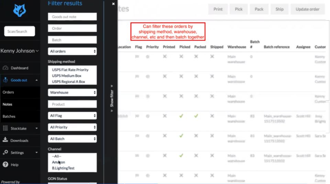This screenshot has height=184, width=330.
Task: Expand the Stocktake menu section
Action: [x=36, y=128]
